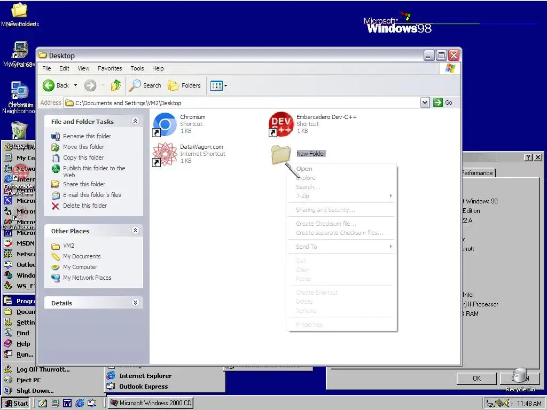Viewport: 547px width, 410px height.
Task: Select the New Folder icon
Action: (281, 154)
